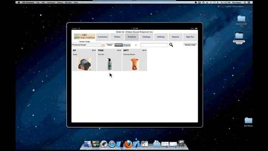
Task: Open the Reports tab
Action: click(x=175, y=37)
